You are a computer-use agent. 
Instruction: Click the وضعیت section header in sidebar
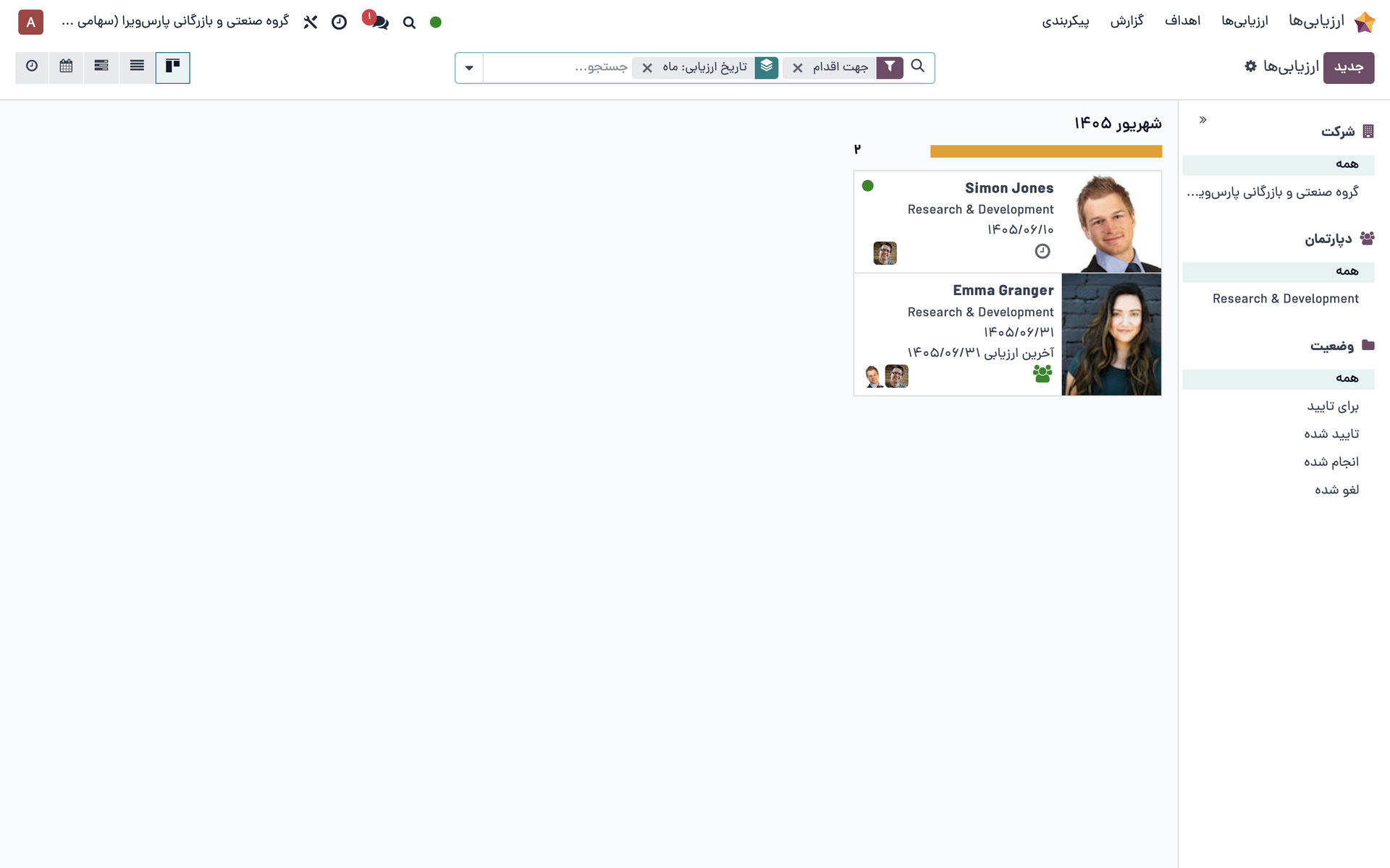(x=1341, y=346)
